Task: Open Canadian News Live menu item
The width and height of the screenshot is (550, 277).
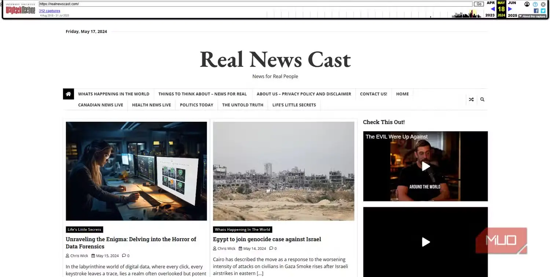Action: tap(100, 105)
